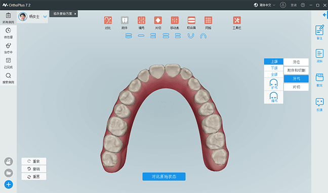Viewport: 328px width, 193px height.
Task: Expand the patient 杨女士 dropdown chevron
Action: tap(45, 17)
